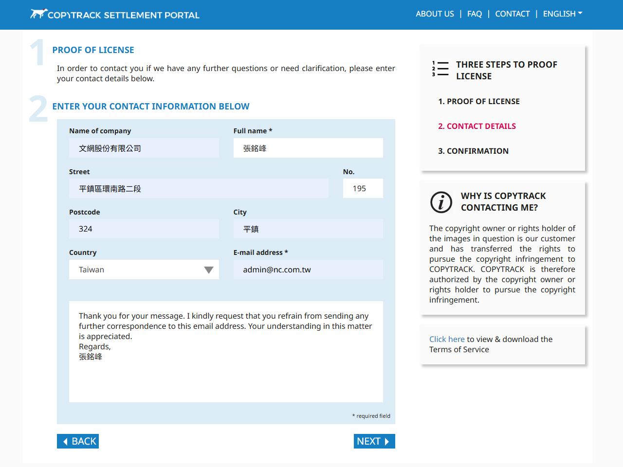
Task: Click 'THREE STEPS TO PROOF LICENSE' heading
Action: click(507, 71)
